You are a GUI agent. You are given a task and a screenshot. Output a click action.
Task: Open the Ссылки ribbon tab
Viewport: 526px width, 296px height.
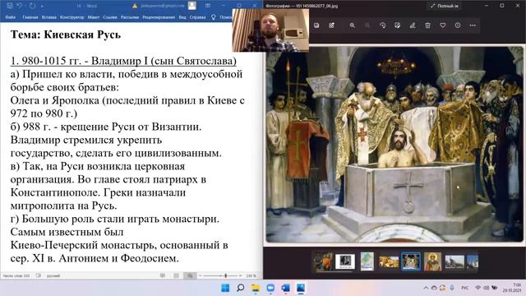[110, 17]
